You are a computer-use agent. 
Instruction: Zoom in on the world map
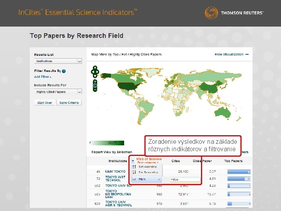click(95, 82)
